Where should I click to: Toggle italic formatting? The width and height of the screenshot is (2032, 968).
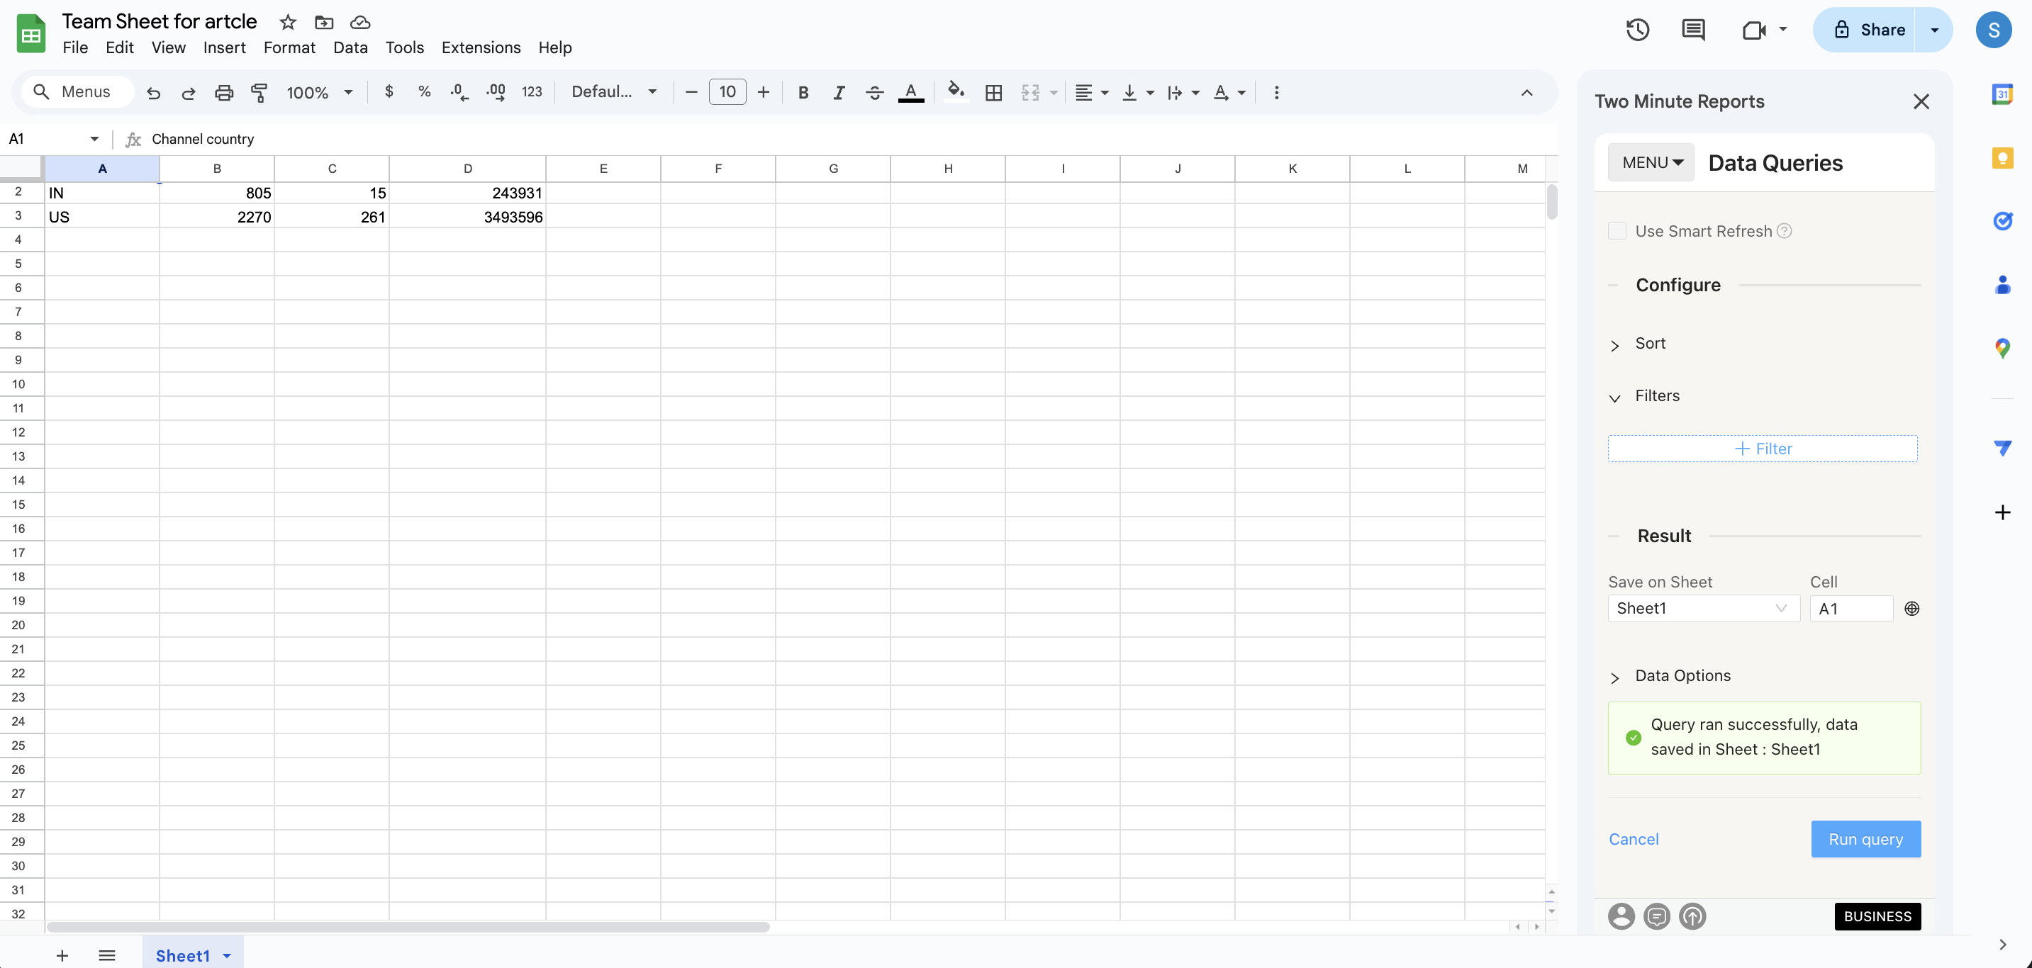point(839,92)
